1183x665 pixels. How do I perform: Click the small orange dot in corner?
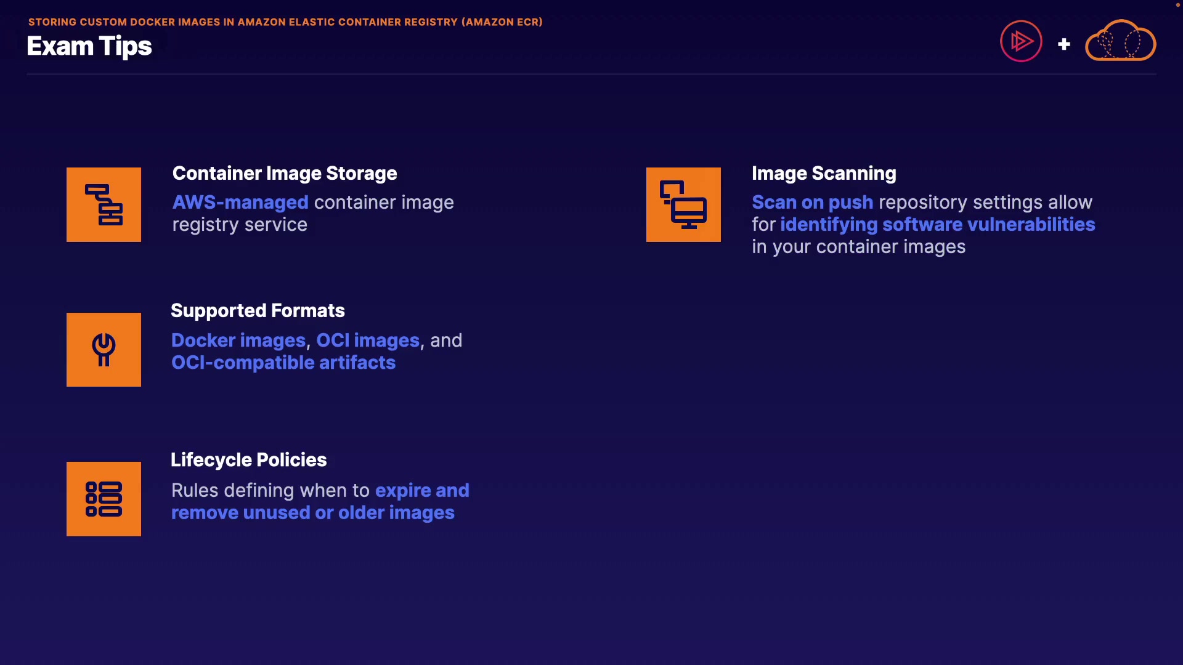point(1177,5)
